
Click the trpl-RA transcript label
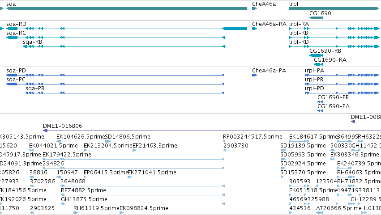pos(299,24)
